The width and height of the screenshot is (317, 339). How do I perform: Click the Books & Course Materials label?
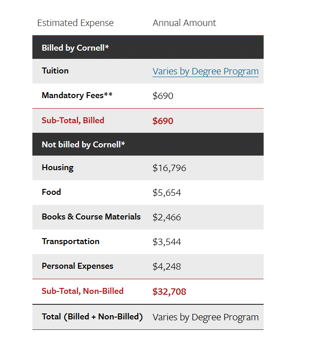tap(91, 217)
